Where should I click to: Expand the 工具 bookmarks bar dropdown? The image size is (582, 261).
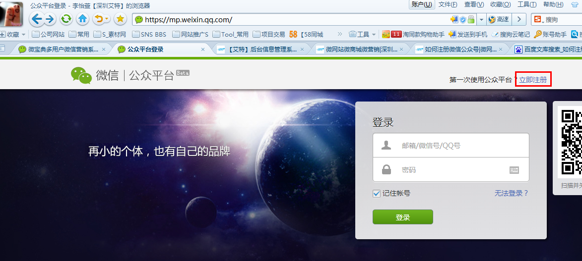(x=362, y=34)
